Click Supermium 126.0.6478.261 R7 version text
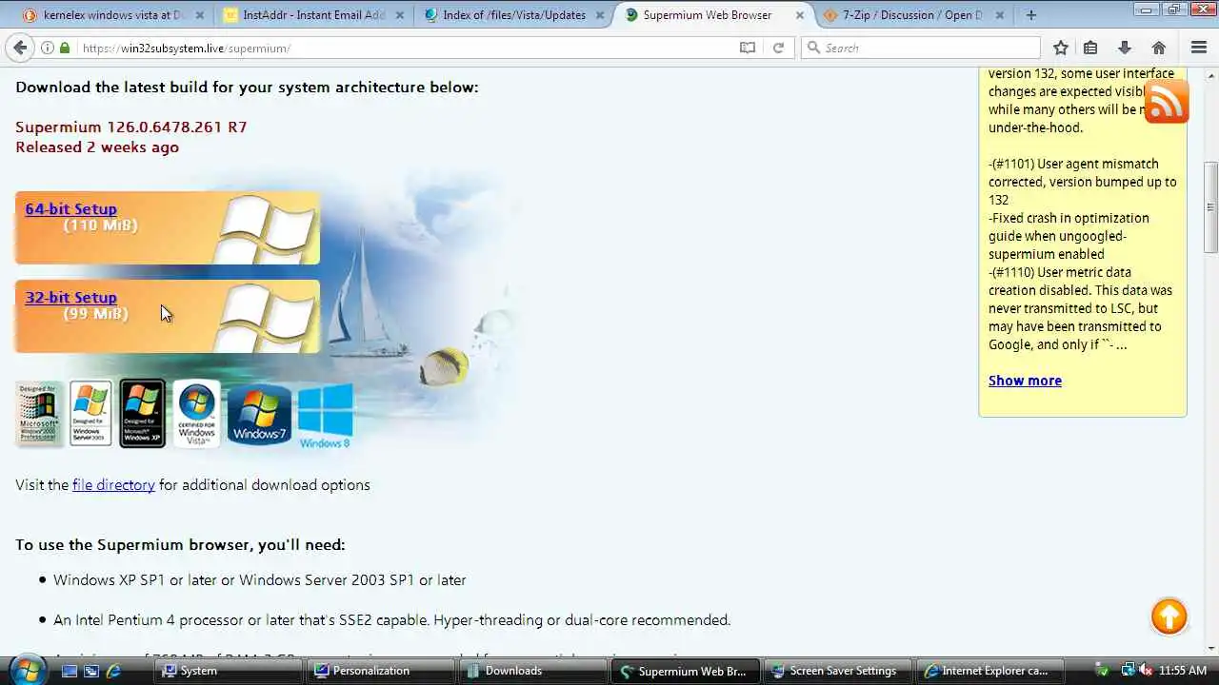 tap(131, 127)
